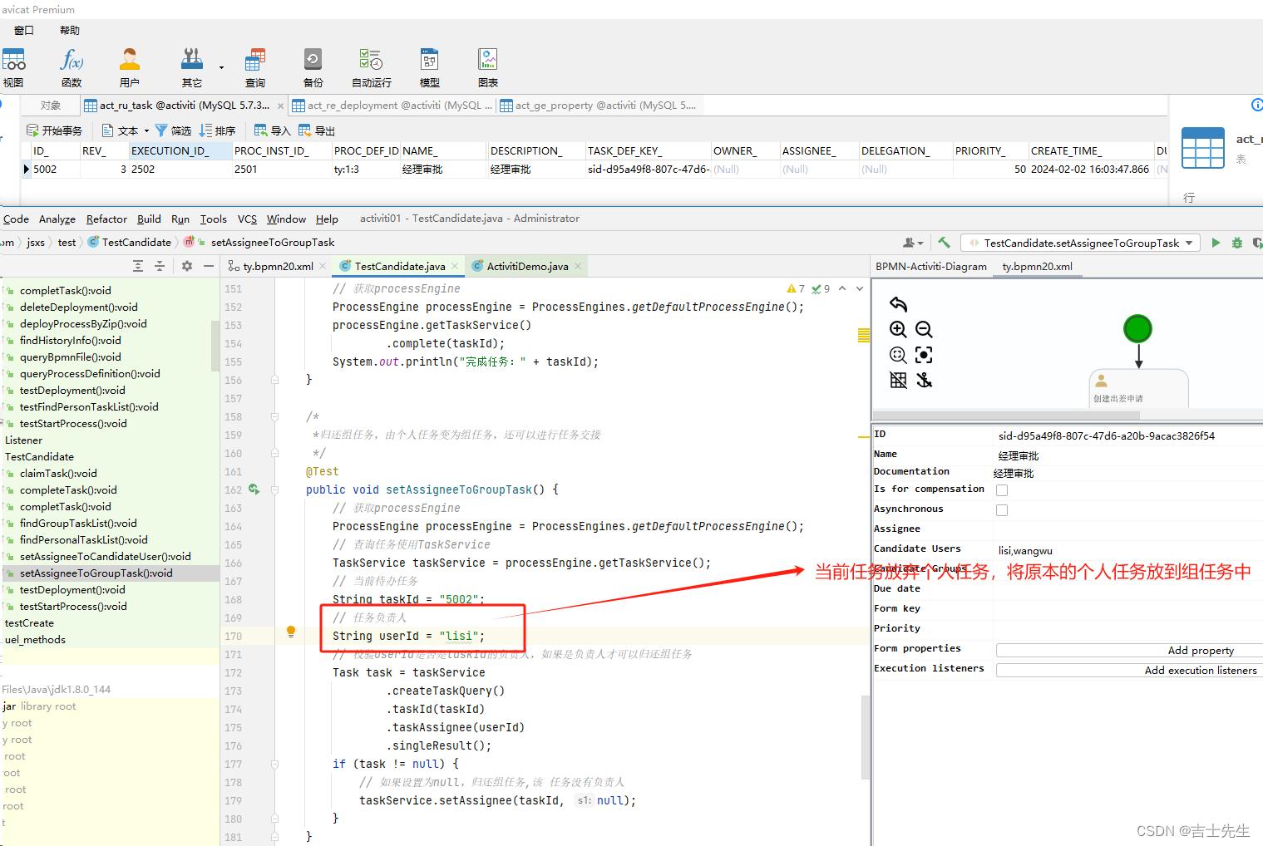Click the lightbulb hint at line 170

[x=291, y=632]
